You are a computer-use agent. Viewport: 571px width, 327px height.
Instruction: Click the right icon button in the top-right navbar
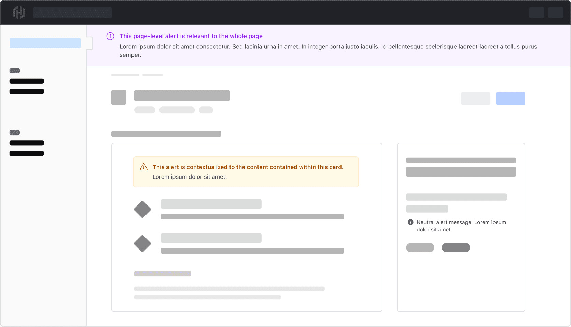pyautogui.click(x=556, y=12)
